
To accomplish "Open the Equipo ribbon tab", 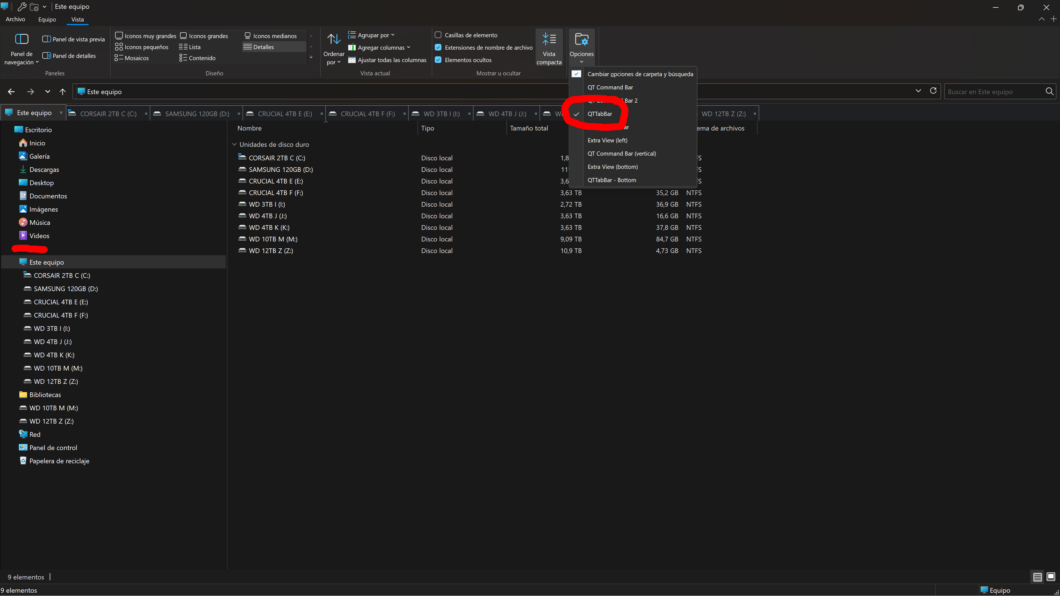I will [47, 19].
